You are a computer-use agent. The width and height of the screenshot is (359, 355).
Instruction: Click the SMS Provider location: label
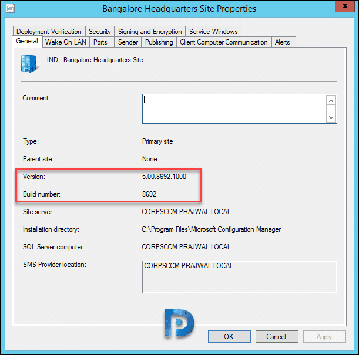(55, 265)
